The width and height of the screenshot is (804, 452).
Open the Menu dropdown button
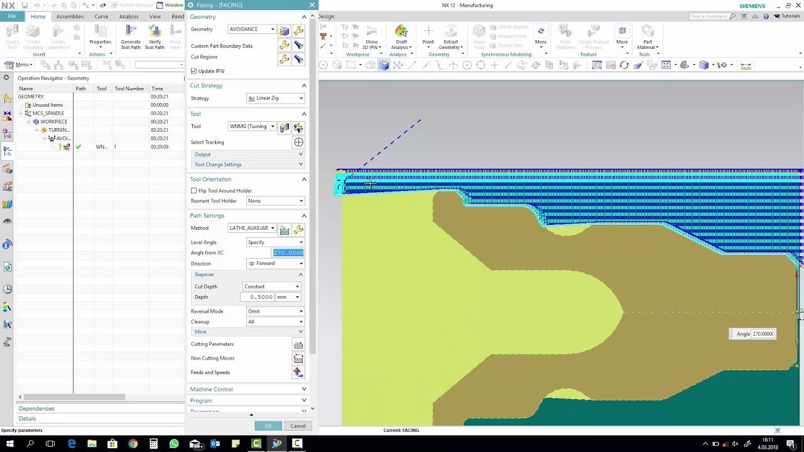18,65
